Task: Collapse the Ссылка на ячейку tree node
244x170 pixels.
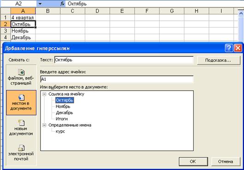Action: click(x=44, y=94)
